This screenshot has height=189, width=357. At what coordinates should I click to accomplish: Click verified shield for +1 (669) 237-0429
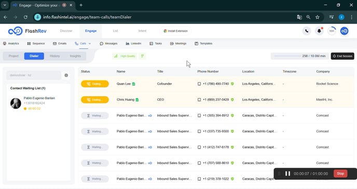click(x=232, y=100)
